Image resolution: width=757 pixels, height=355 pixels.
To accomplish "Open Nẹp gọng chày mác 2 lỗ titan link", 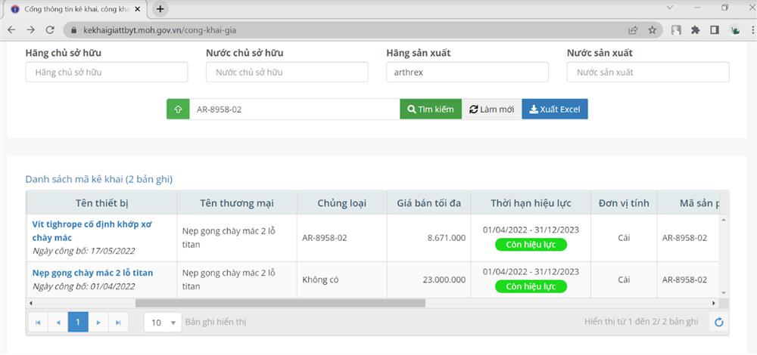I will pyautogui.click(x=92, y=273).
